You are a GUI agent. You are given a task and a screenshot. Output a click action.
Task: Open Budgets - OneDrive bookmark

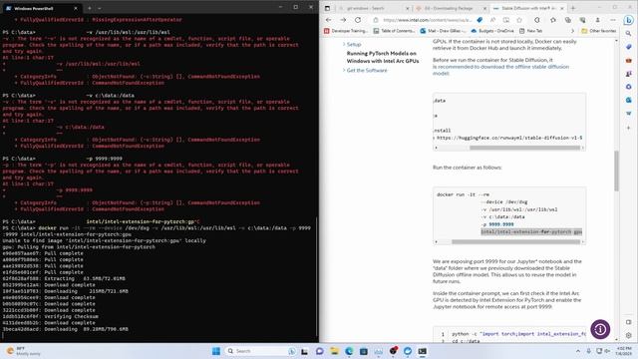click(492, 31)
